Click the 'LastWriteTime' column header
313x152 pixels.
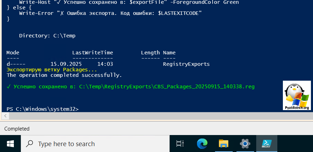pyautogui.click(x=92, y=53)
